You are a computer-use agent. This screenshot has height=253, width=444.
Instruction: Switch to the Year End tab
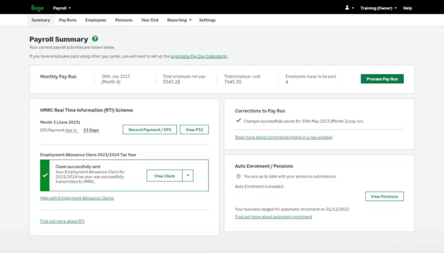[x=150, y=20]
